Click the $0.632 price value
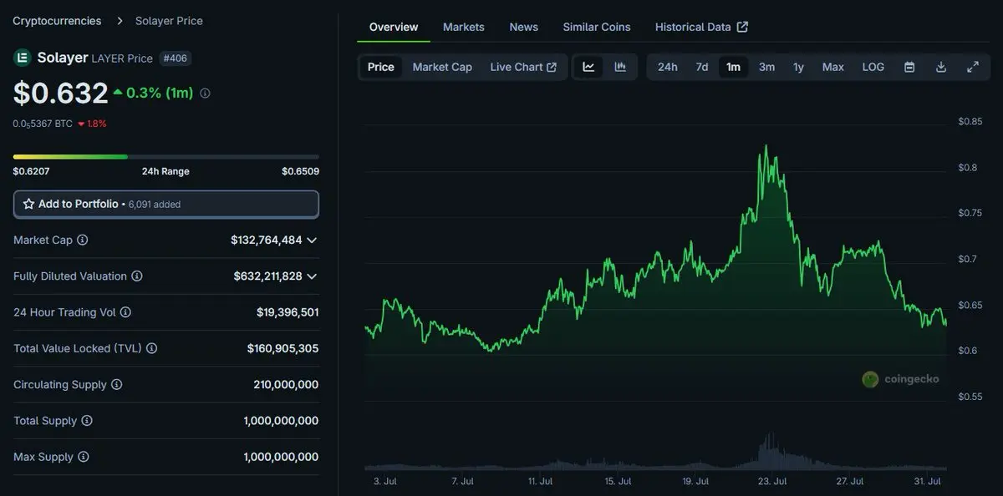This screenshot has width=1003, height=496. tap(60, 94)
